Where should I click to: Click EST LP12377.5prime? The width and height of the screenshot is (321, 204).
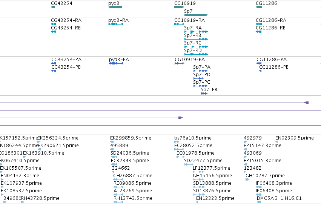[x=212, y=168]
